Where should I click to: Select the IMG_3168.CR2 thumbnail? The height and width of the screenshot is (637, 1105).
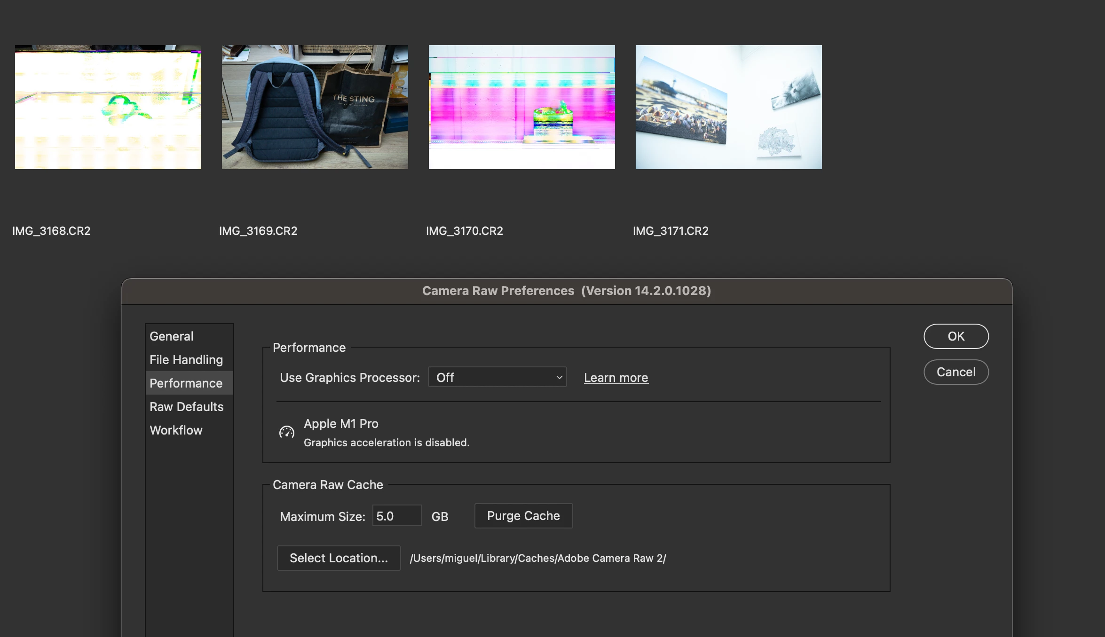[x=108, y=107]
